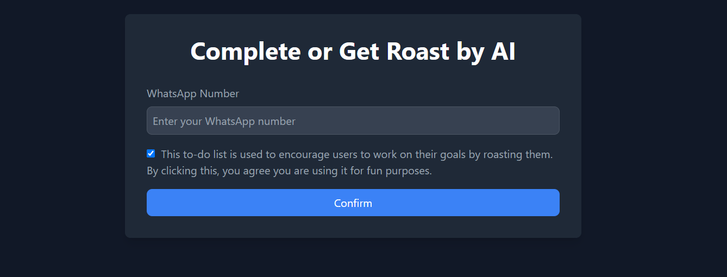Image resolution: width=727 pixels, height=277 pixels.
Task: Click the word "Complete" in the heading
Action: [x=245, y=52]
